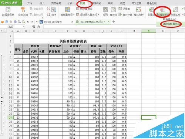Click the 全部显示 show all filter button
Screen dimensions: 185x139
pos(36,9)
